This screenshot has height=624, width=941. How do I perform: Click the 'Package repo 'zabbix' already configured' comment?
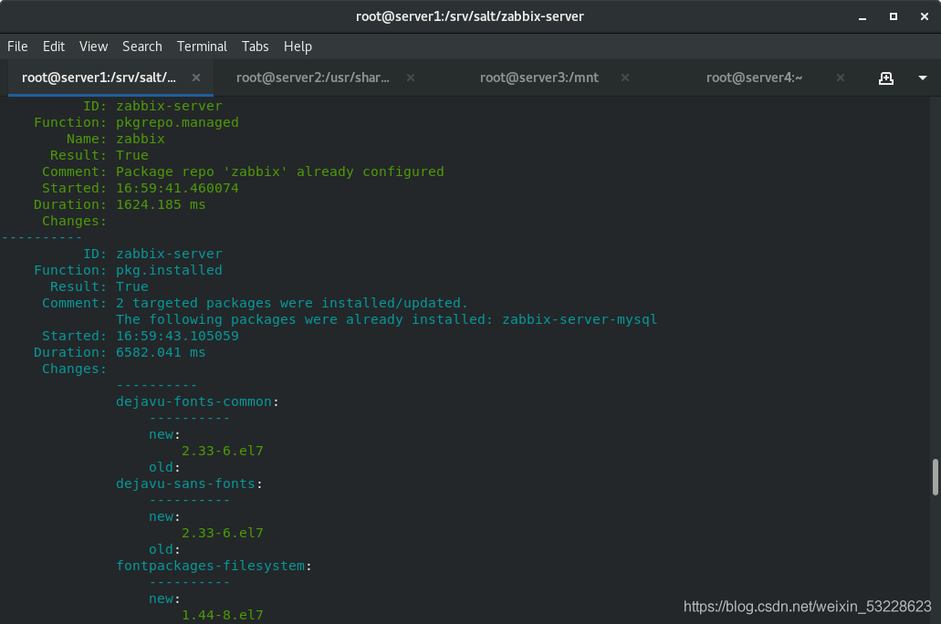280,172
